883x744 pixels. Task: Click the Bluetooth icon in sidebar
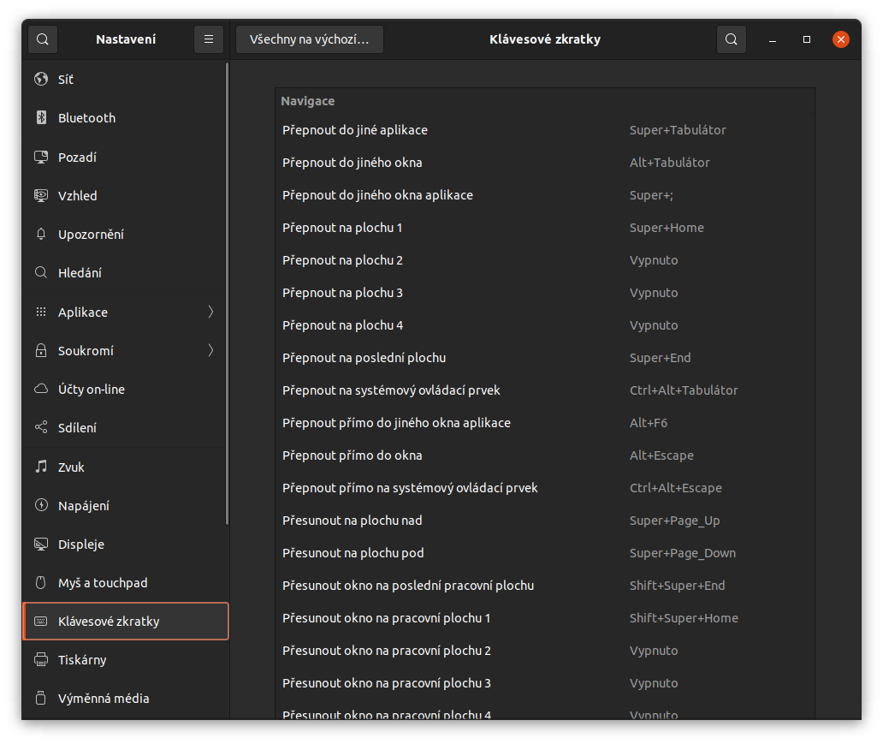point(41,118)
